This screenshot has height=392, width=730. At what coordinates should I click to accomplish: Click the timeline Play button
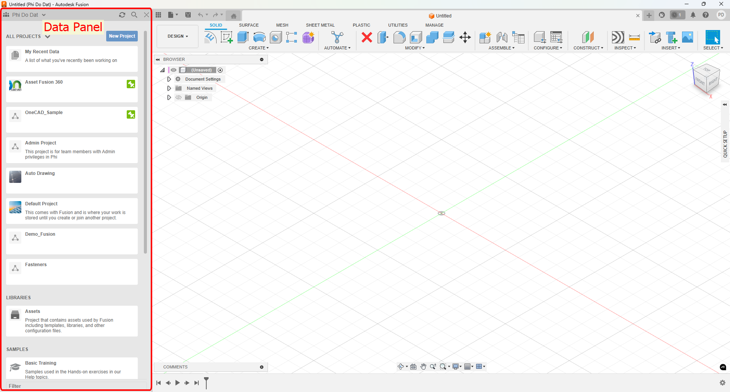[x=177, y=383]
